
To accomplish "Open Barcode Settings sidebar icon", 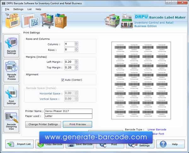I will (11, 46).
